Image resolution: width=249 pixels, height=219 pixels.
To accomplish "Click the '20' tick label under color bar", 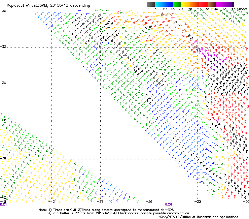I will tap(181, 9).
